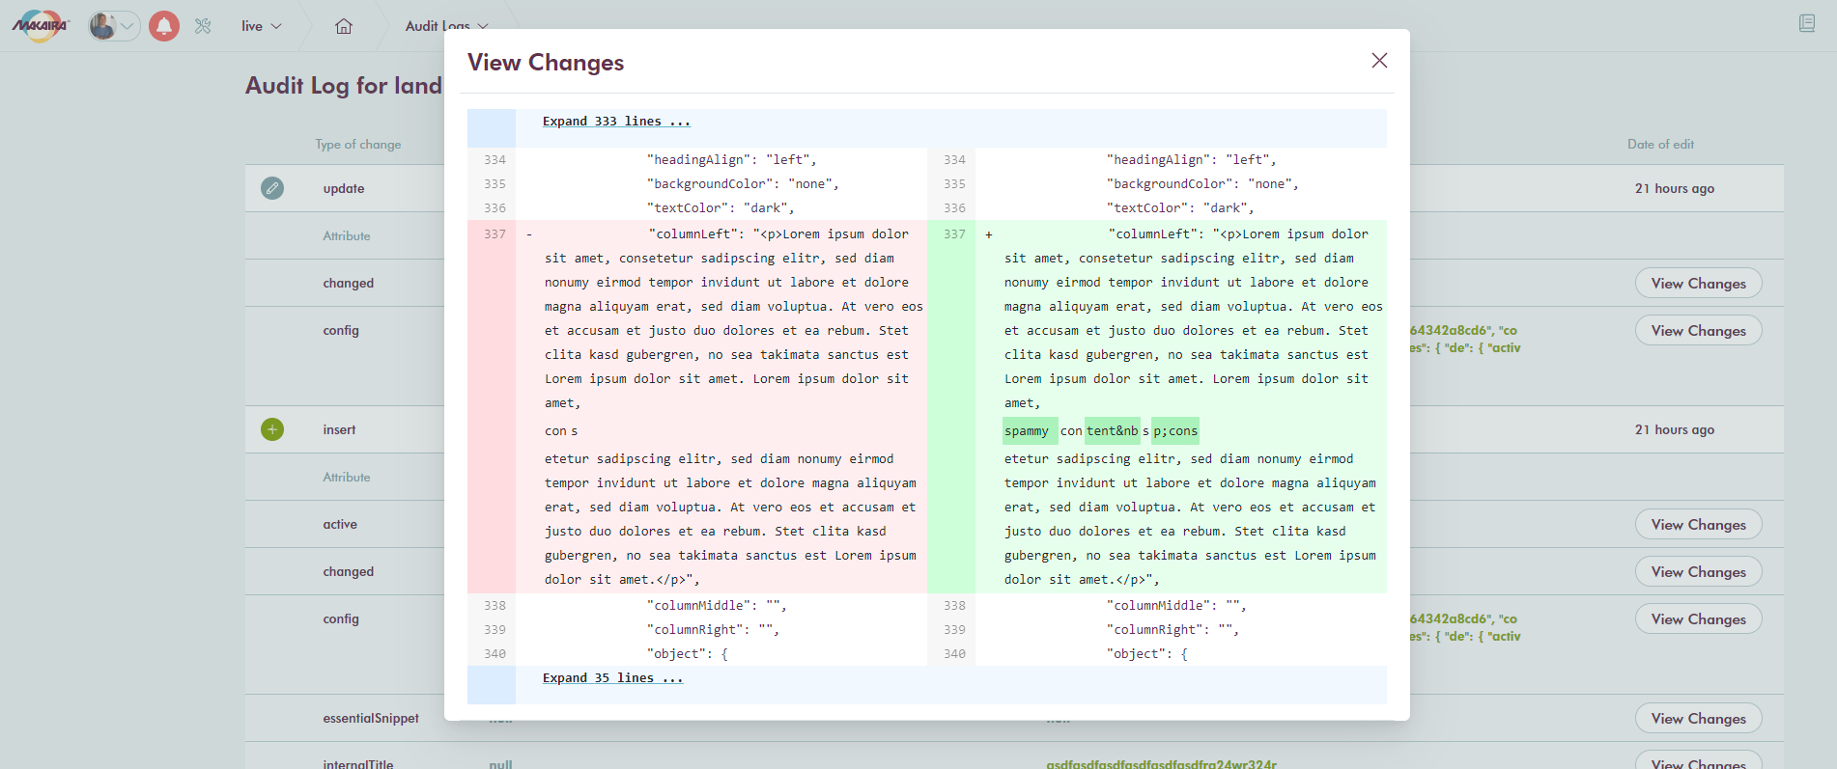Click the first "21 hours ago" timestamp
This screenshot has width=1837, height=769.
coord(1675,188)
